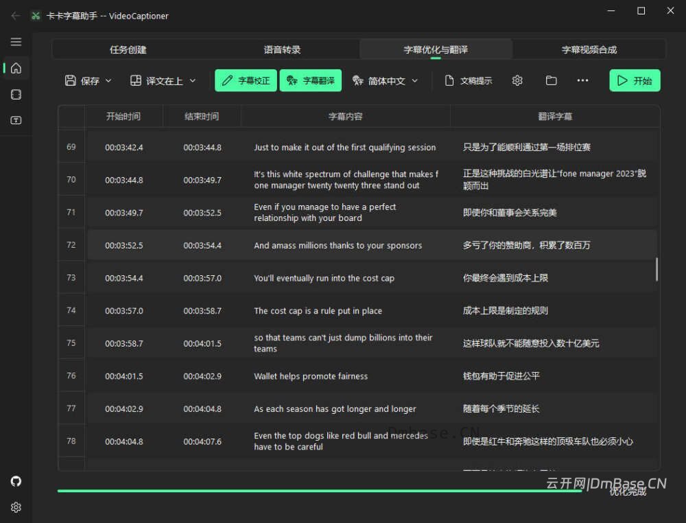Click end time 00:03:58.7 in row 74
The width and height of the screenshot is (686, 523).
tap(202, 311)
